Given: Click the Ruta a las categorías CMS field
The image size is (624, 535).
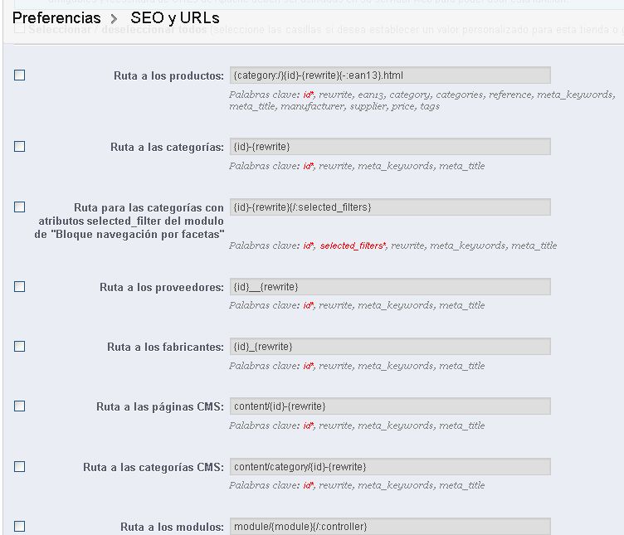Looking at the screenshot, I should pyautogui.click(x=390, y=466).
